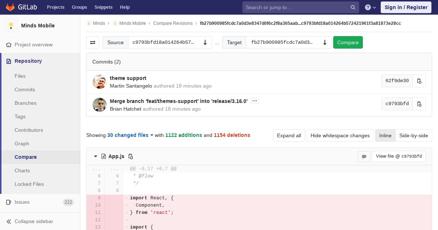Click the '1122 additions' text

pos(184,135)
